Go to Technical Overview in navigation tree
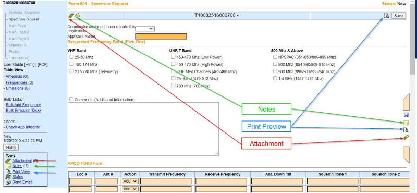 24,13
